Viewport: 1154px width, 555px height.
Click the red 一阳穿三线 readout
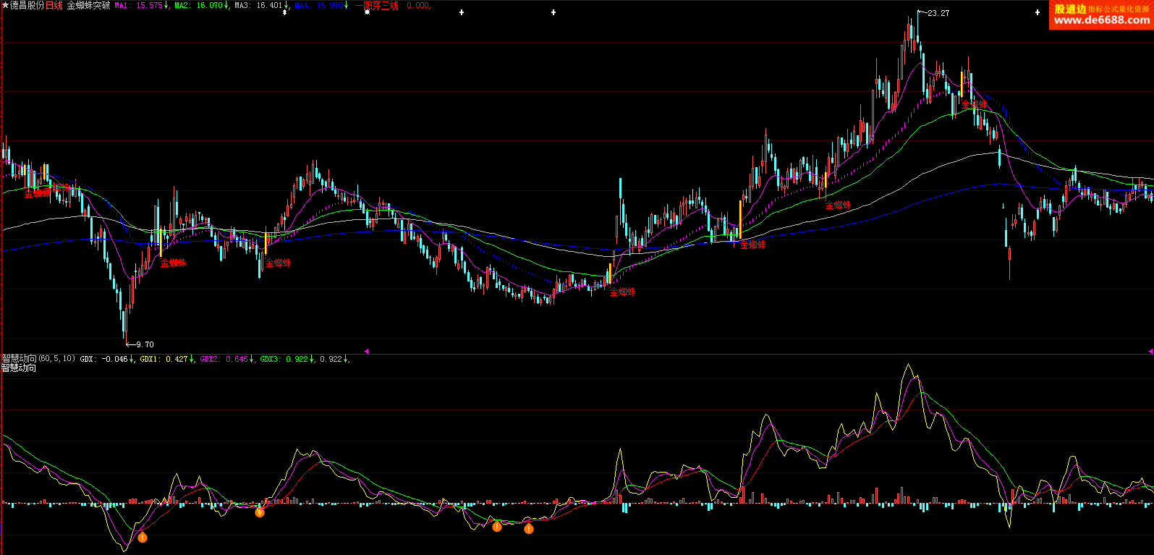pos(392,5)
